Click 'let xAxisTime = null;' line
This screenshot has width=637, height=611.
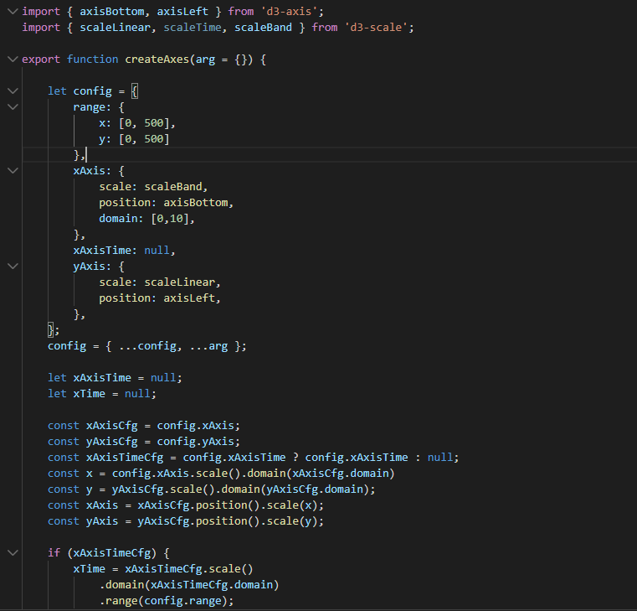point(115,378)
